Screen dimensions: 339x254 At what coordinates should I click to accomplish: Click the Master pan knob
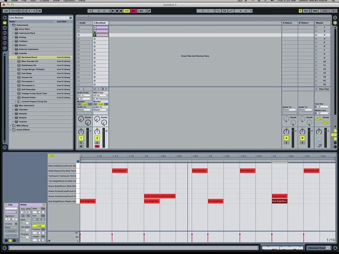pos(319,131)
